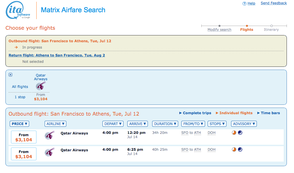Click Return flight Athens to San Francisco link
Viewport: 294px width, 173px height.
(x=57, y=55)
